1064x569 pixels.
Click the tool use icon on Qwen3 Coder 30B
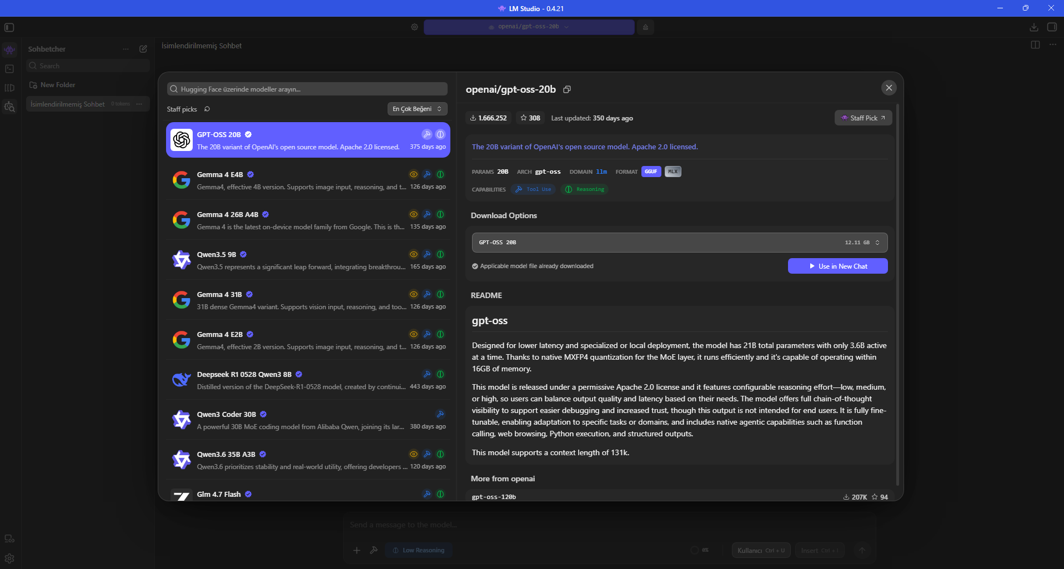[x=440, y=414]
